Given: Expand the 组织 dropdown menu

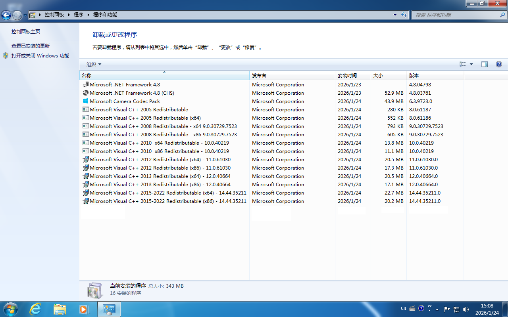Looking at the screenshot, I should click(x=94, y=64).
